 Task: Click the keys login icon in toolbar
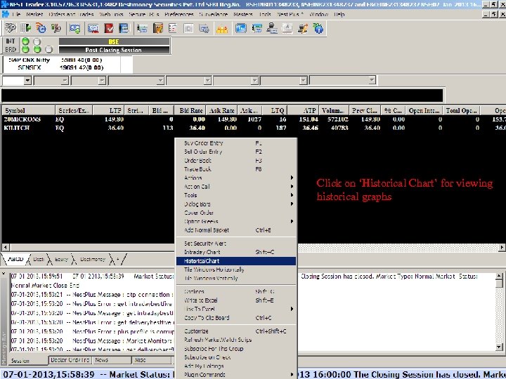tap(10, 28)
